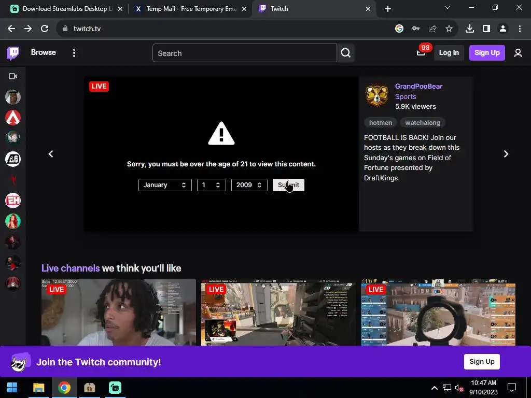
Task: Go forward with browser forward arrow
Action: [28, 29]
